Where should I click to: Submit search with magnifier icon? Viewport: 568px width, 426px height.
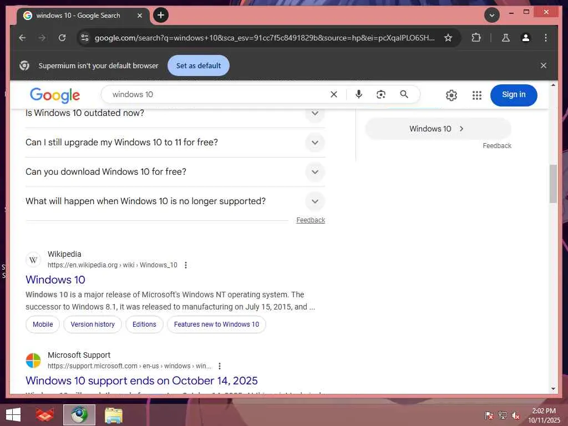click(x=404, y=94)
